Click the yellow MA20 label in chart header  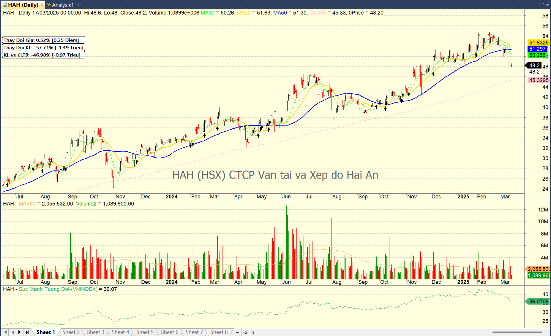coord(244,13)
